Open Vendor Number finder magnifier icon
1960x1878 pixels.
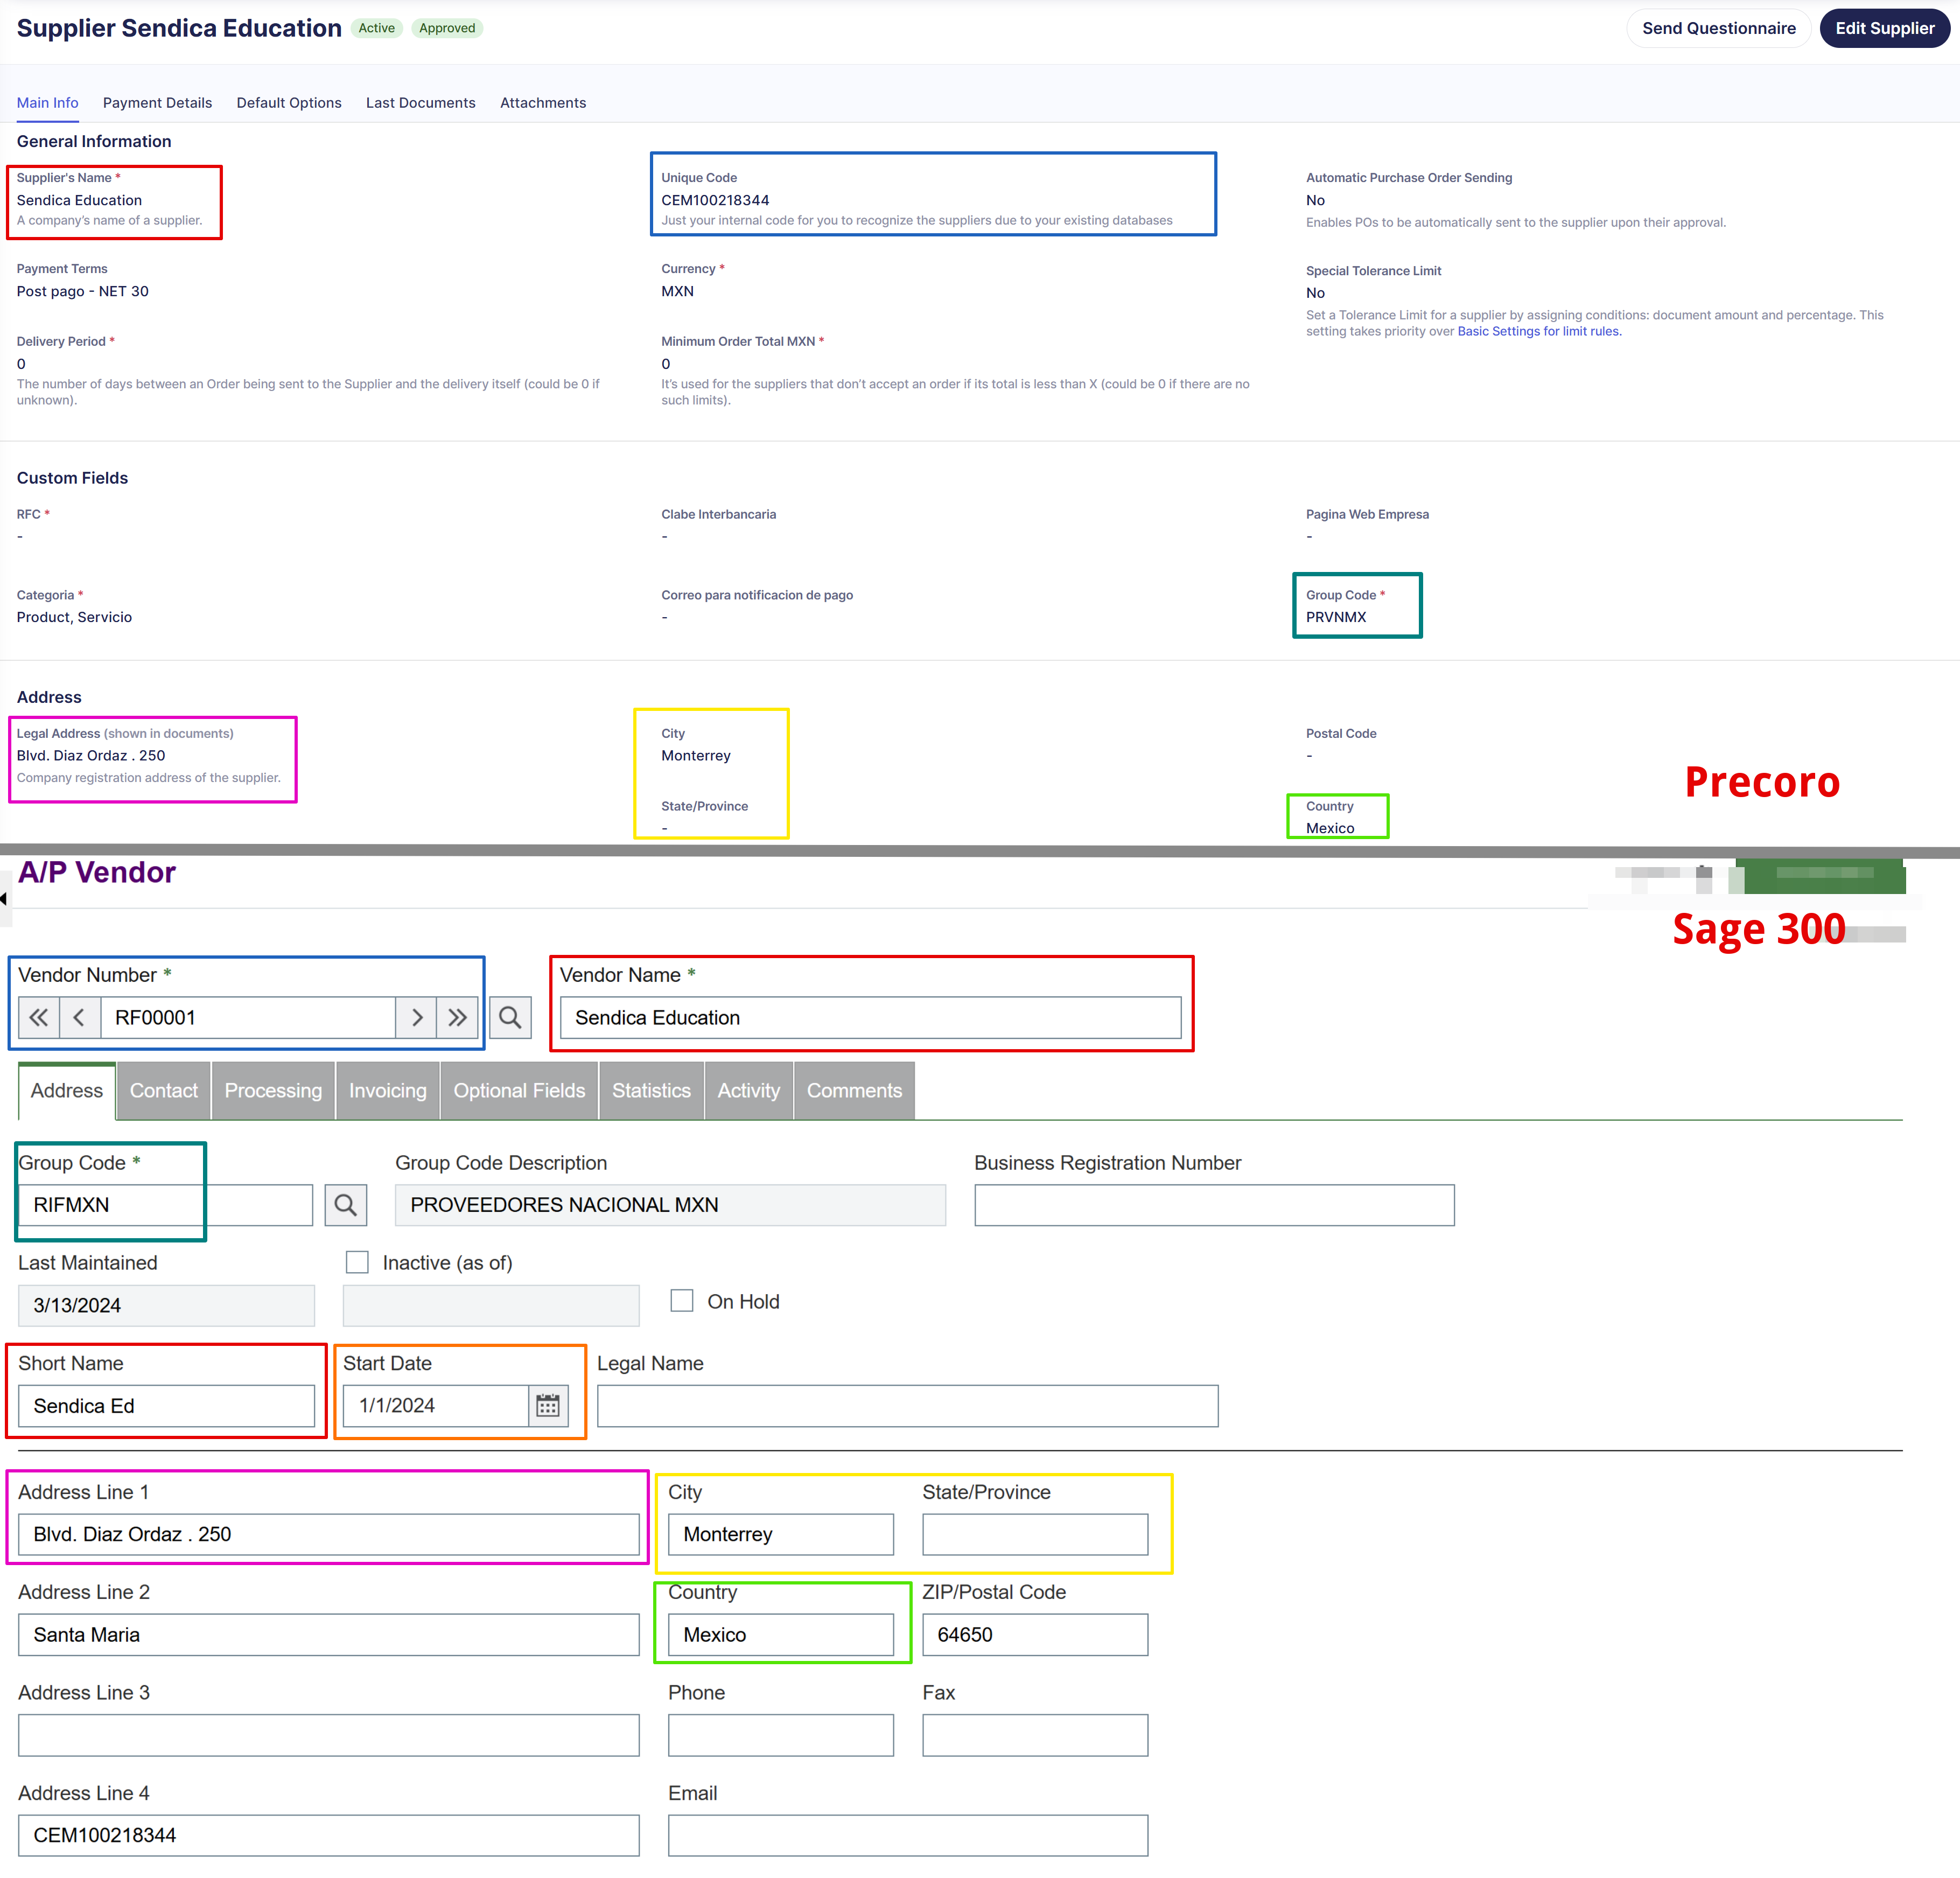click(510, 1017)
